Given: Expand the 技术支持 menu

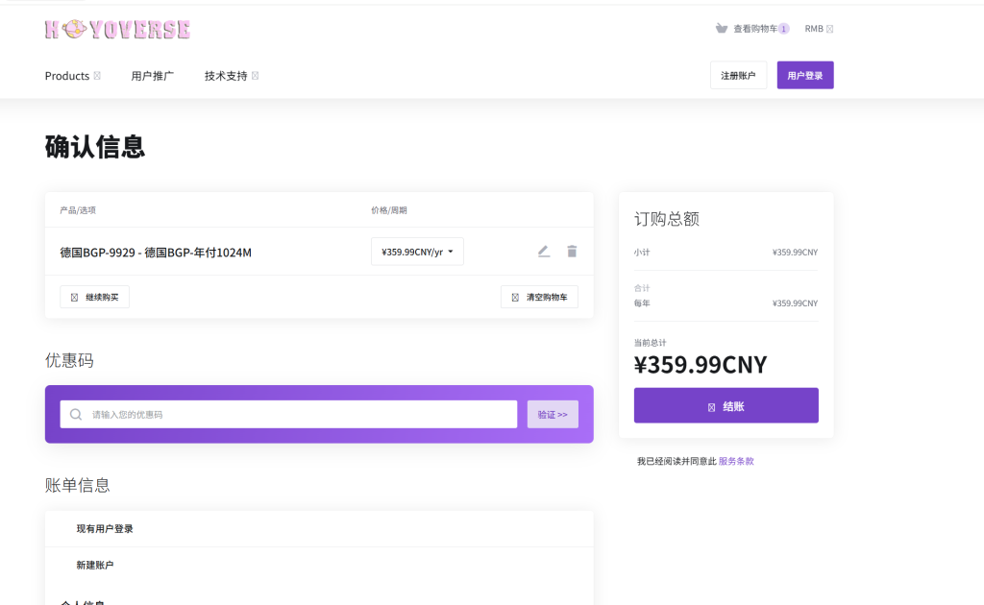Looking at the screenshot, I should (x=232, y=76).
